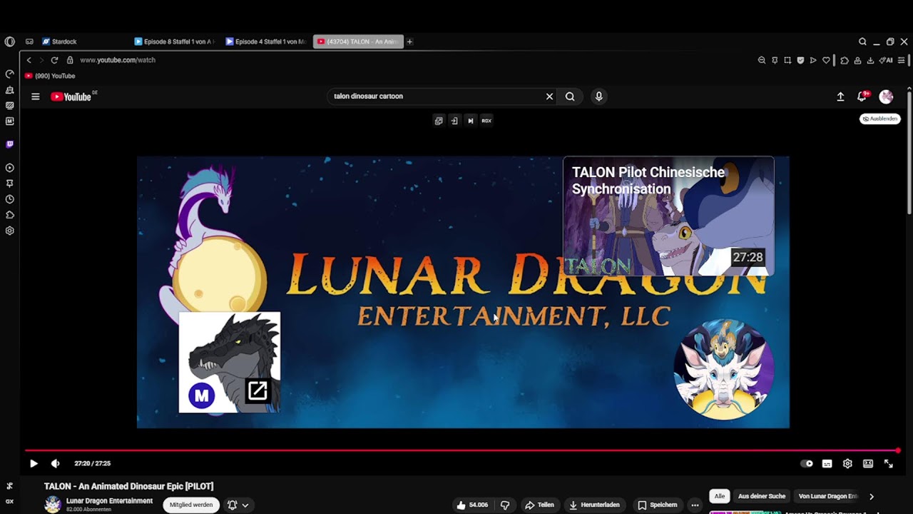Open a new tab with plus button
This screenshot has width=913, height=514.
409,41
